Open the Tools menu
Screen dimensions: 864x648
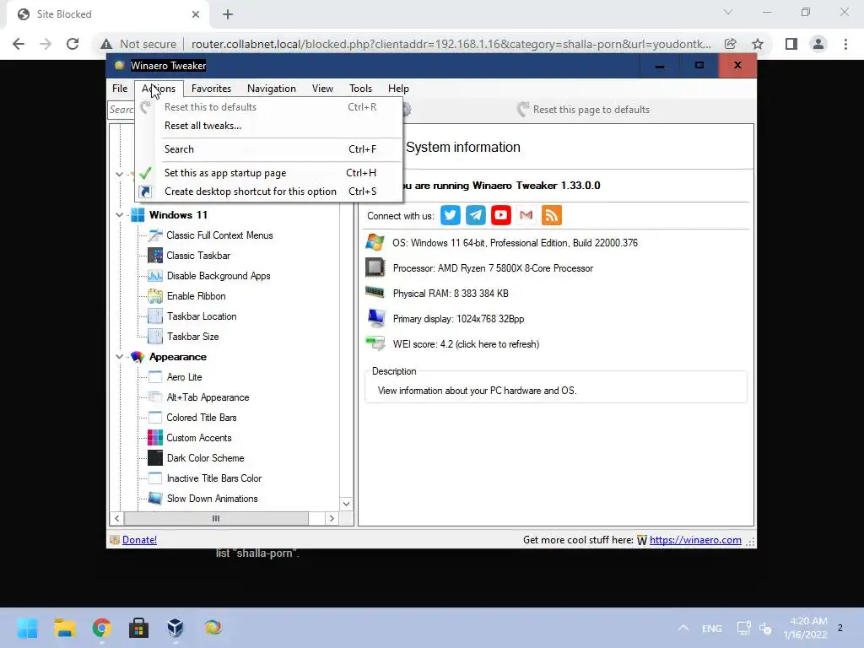tap(360, 88)
